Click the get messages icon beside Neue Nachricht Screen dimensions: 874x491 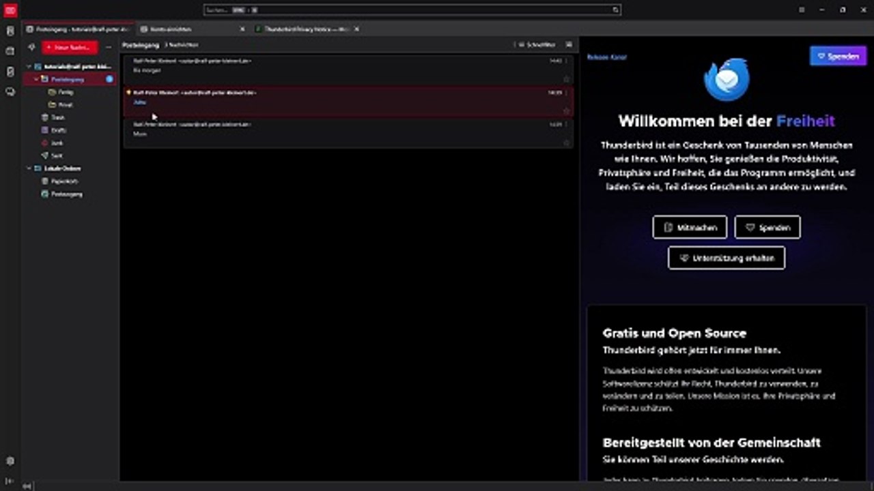click(x=31, y=47)
